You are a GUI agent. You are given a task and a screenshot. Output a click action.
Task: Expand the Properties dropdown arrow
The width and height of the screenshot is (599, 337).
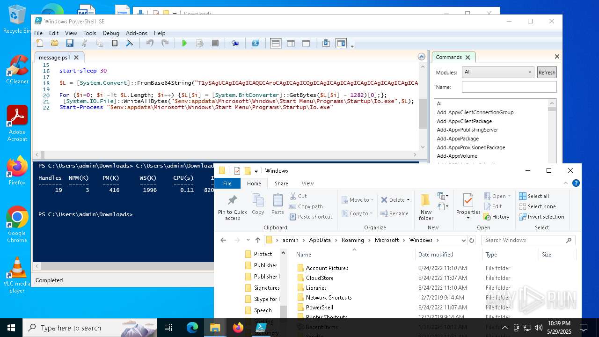click(x=468, y=218)
